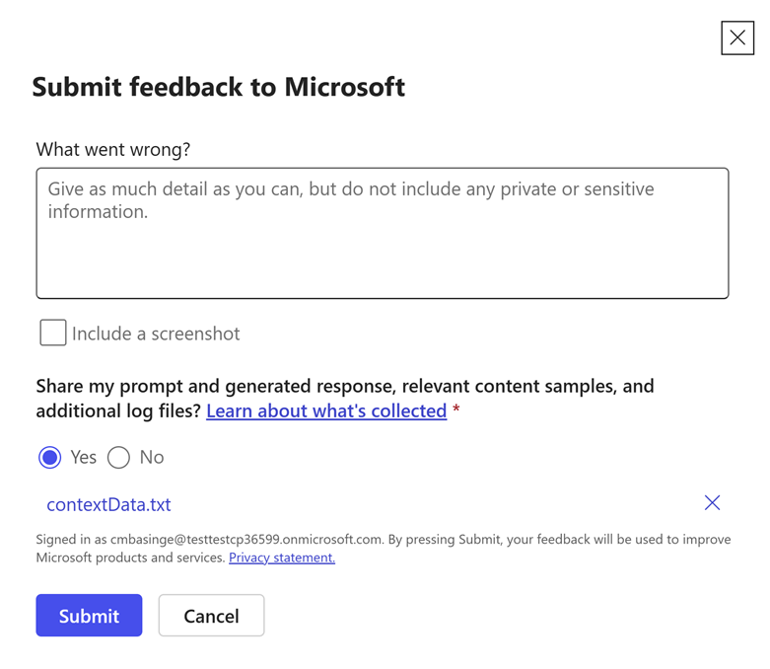
Task: Choose the No radio button
Action: [118, 458]
